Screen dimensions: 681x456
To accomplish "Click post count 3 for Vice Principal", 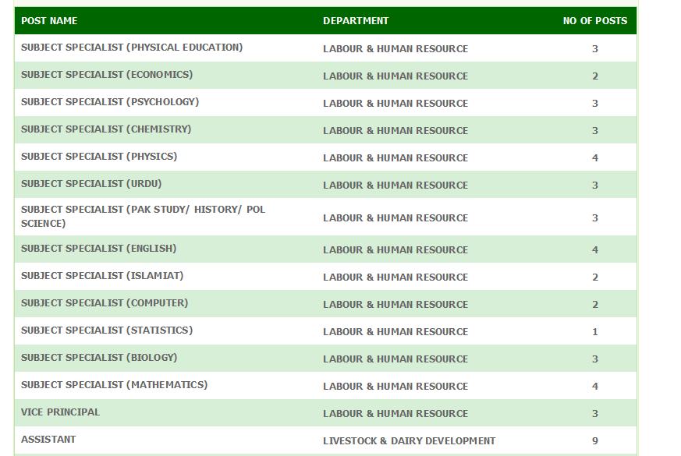I will (595, 414).
